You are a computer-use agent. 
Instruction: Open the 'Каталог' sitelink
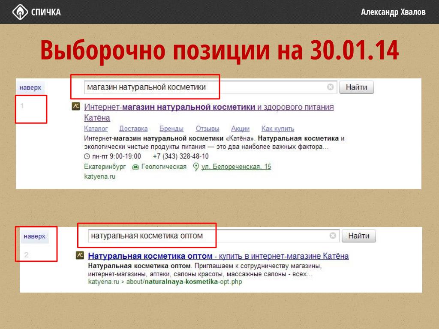(96, 129)
